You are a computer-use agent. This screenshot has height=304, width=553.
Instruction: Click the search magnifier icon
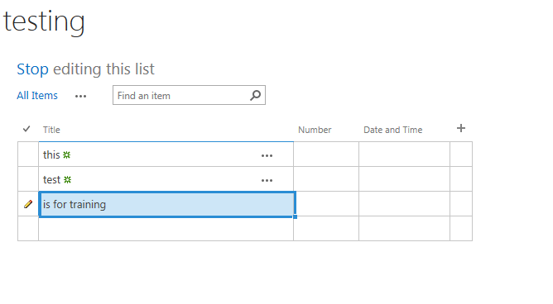point(255,95)
